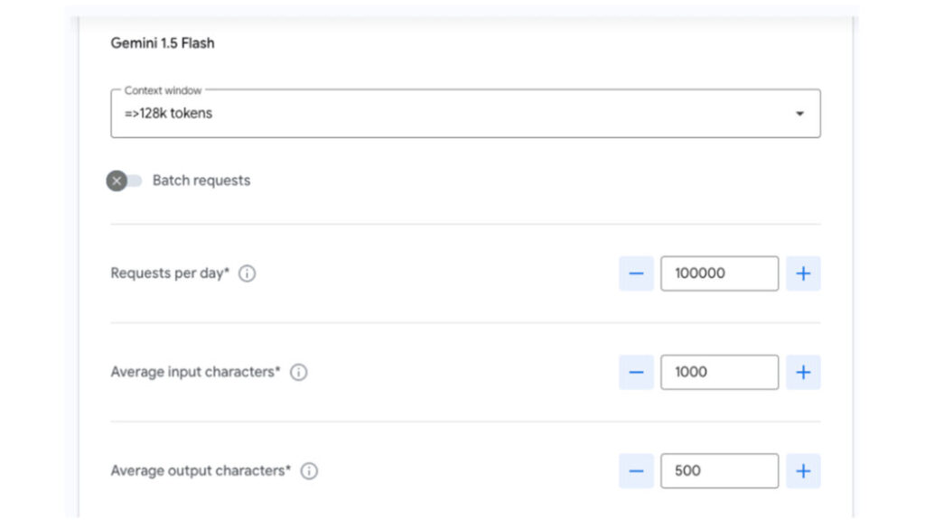Click the info icon beside Average output characters

[309, 471]
